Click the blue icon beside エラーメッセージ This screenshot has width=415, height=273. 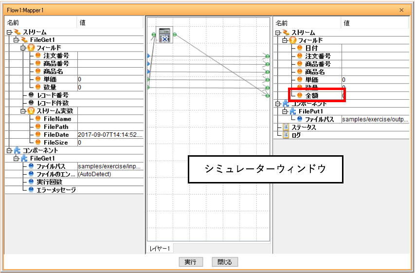(x=31, y=190)
